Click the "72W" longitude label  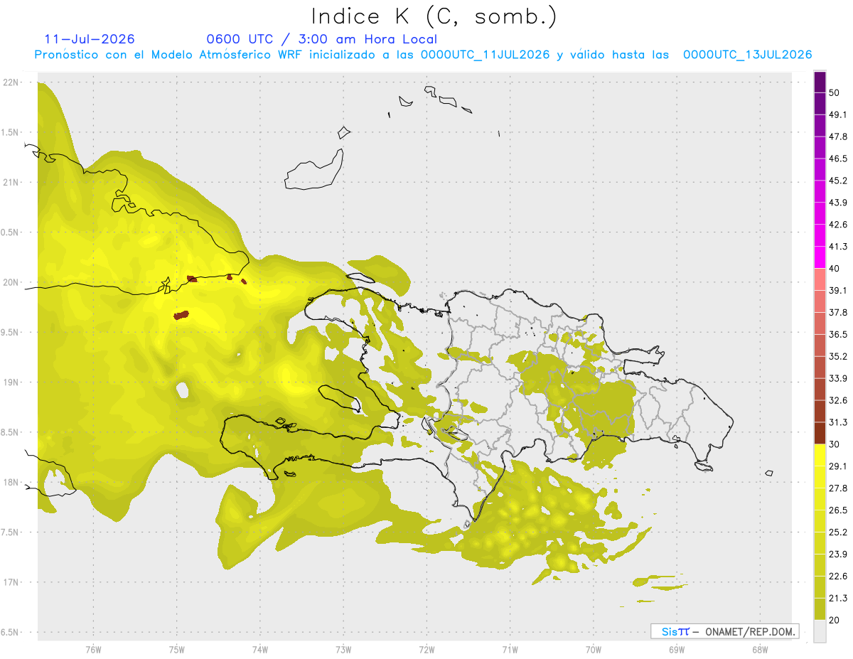[426, 650]
